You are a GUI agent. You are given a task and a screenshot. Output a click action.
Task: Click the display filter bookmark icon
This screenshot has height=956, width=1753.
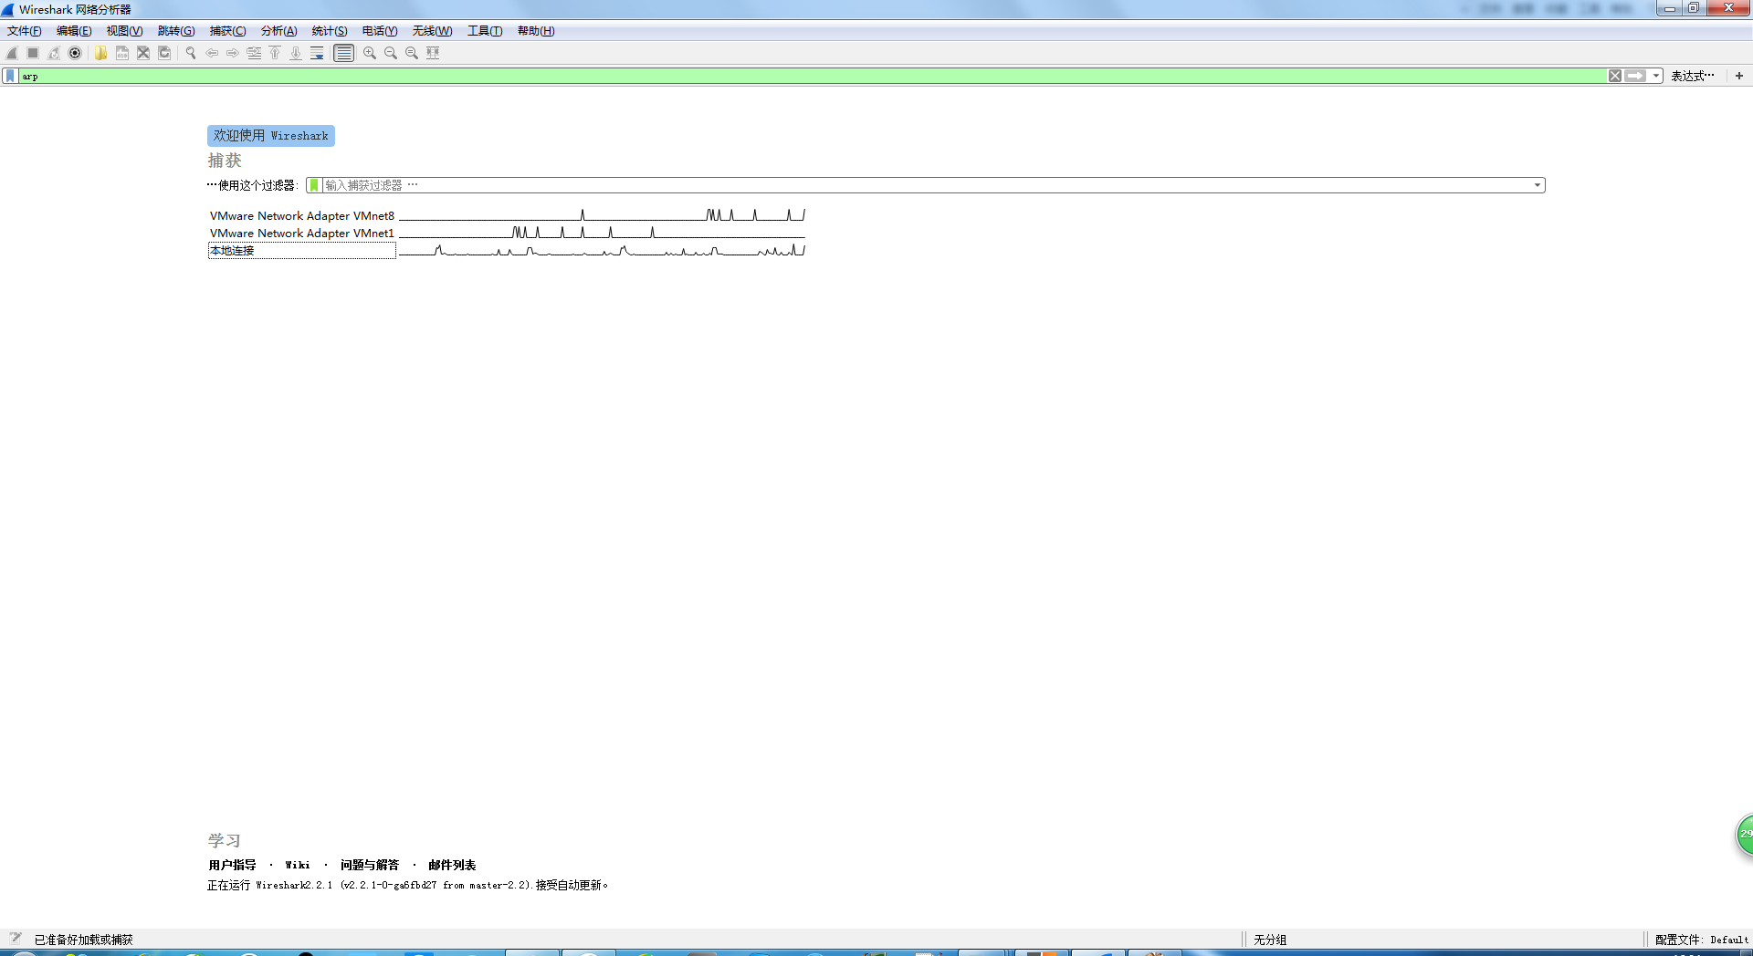(10, 76)
